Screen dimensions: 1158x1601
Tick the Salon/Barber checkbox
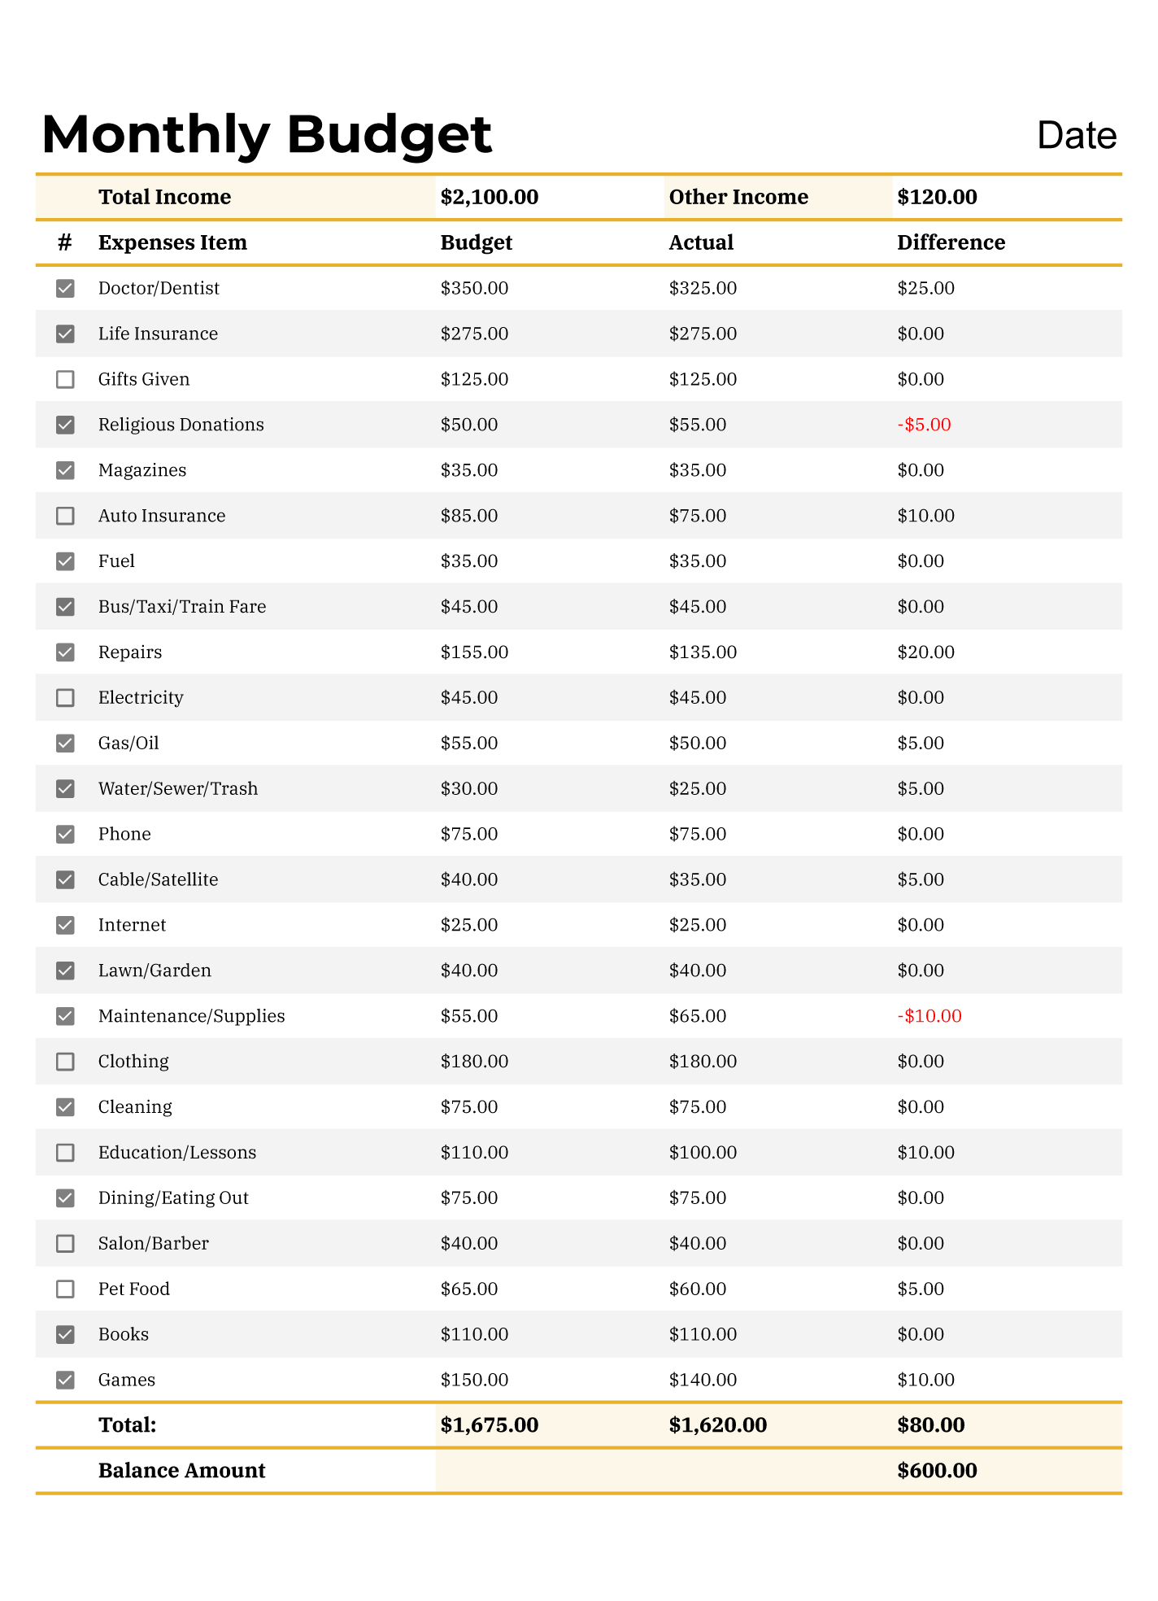pos(65,1244)
